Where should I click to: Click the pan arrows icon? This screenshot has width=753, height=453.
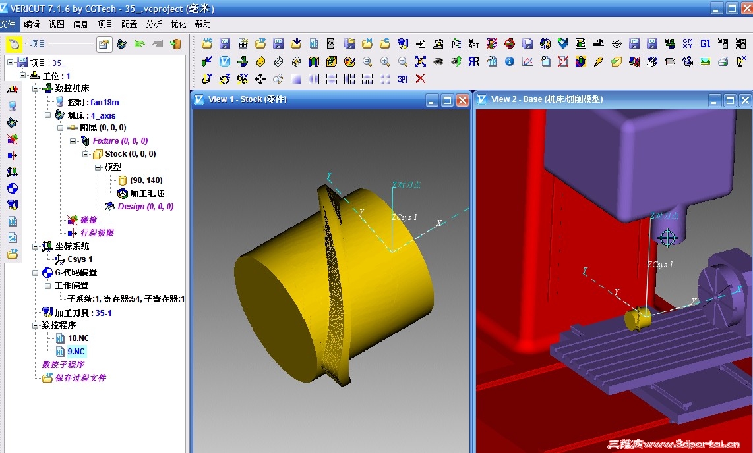click(x=260, y=79)
